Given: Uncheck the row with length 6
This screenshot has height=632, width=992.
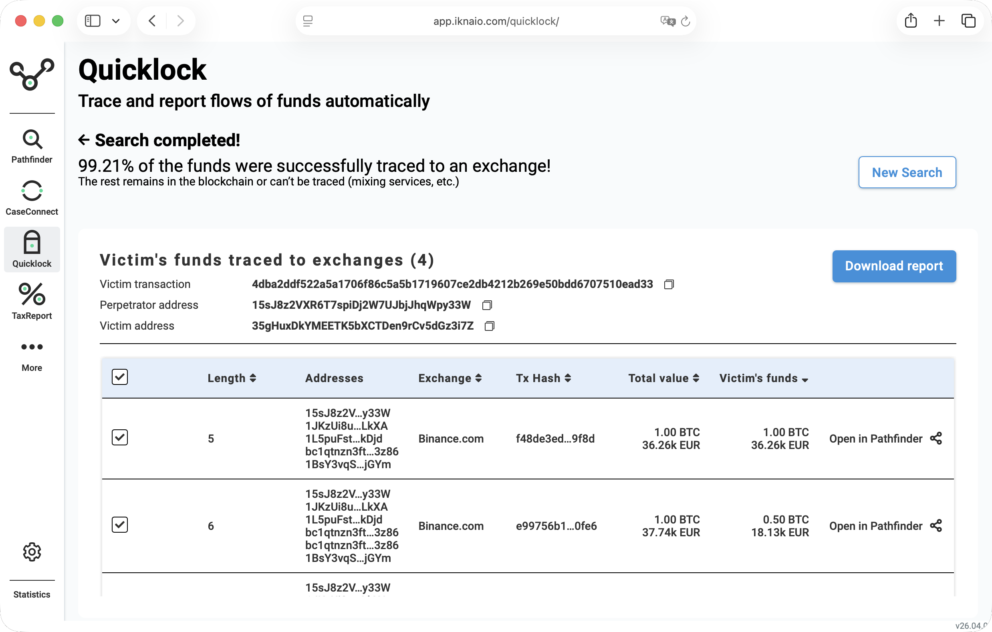Looking at the screenshot, I should [120, 525].
